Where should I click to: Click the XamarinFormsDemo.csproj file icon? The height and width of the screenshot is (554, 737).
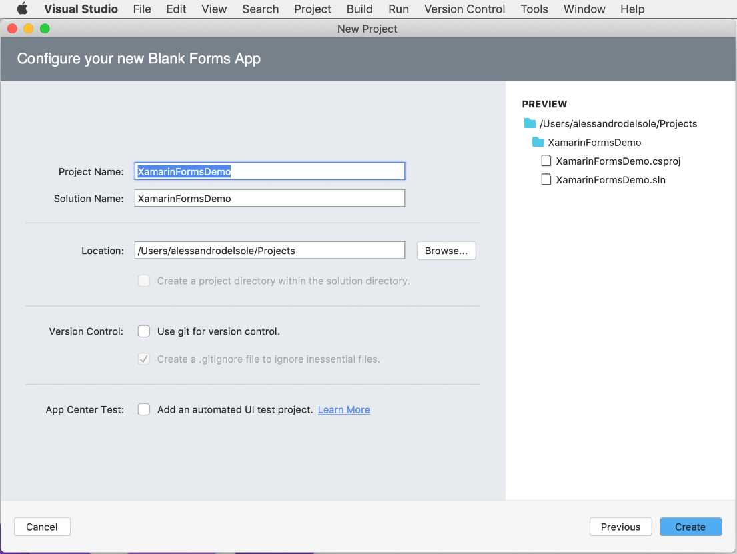coord(546,161)
